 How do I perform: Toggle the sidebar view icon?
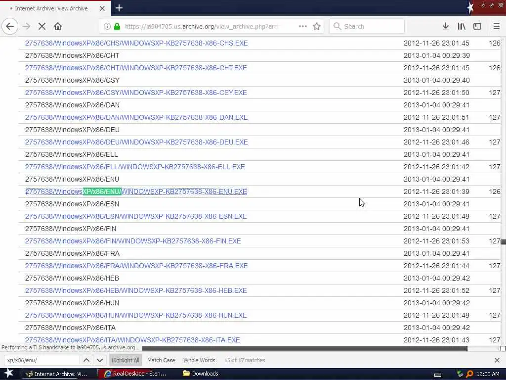(477, 26)
